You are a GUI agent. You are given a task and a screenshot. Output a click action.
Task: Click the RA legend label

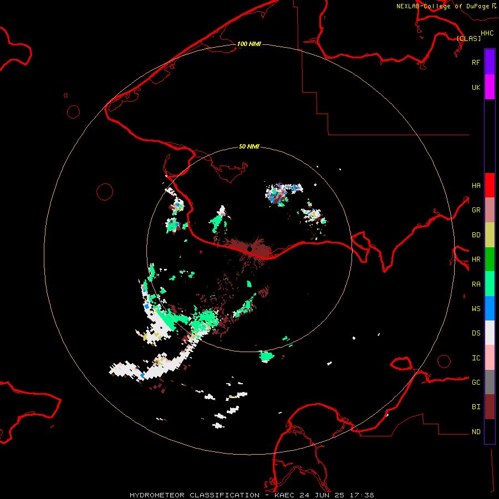click(476, 284)
